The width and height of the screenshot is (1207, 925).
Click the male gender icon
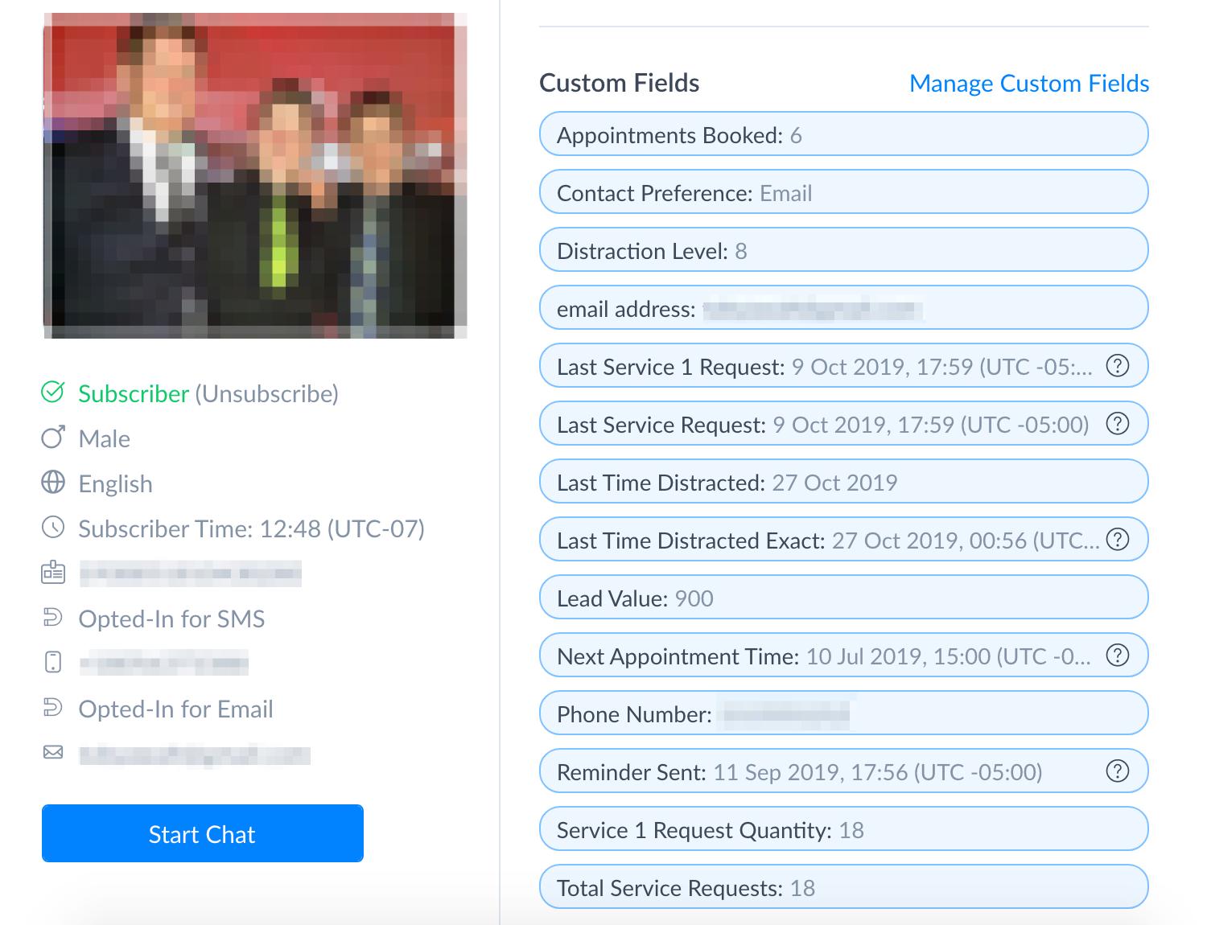[52, 438]
